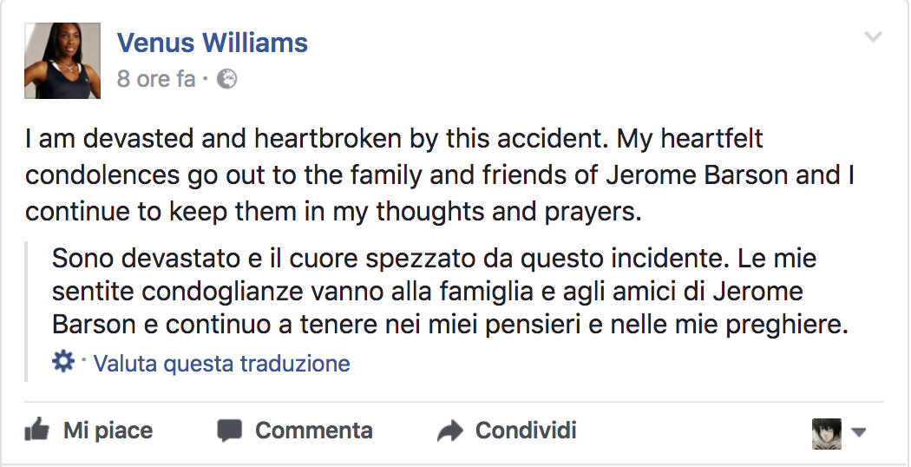
Task: Open translation settings gear icon
Action: point(63,362)
